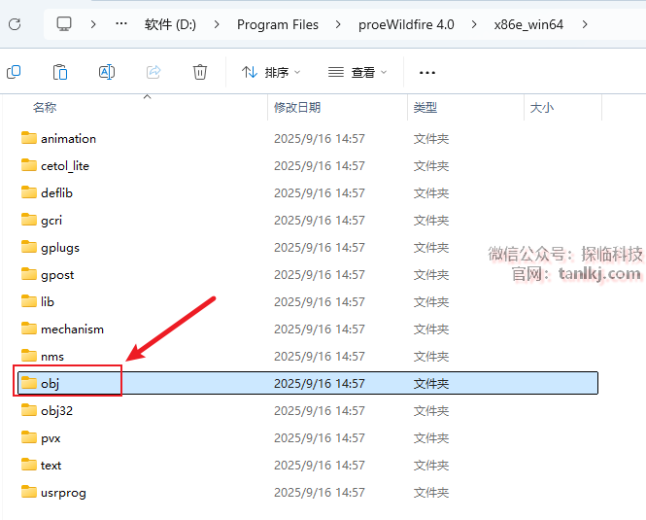This screenshot has height=520, width=646.
Task: Navigate to 软件 (D:) breadcrumb item
Action: (x=184, y=24)
